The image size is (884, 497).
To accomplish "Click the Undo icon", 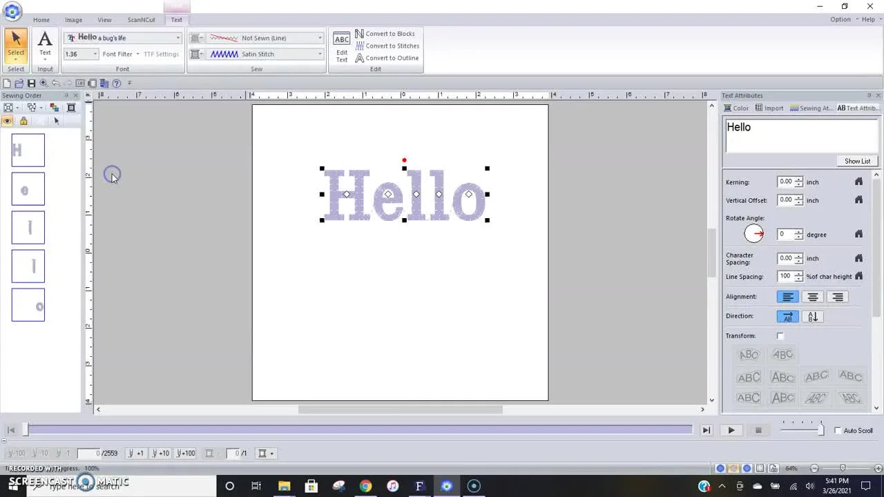I will (x=55, y=83).
